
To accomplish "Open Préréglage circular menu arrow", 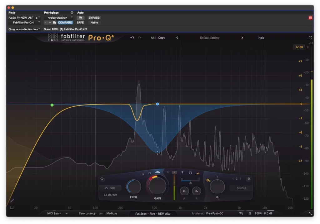I will (x=72, y=13).
